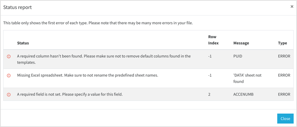Click ERROR type in the ACCENUMB row
The width and height of the screenshot is (297, 127).
[284, 94]
